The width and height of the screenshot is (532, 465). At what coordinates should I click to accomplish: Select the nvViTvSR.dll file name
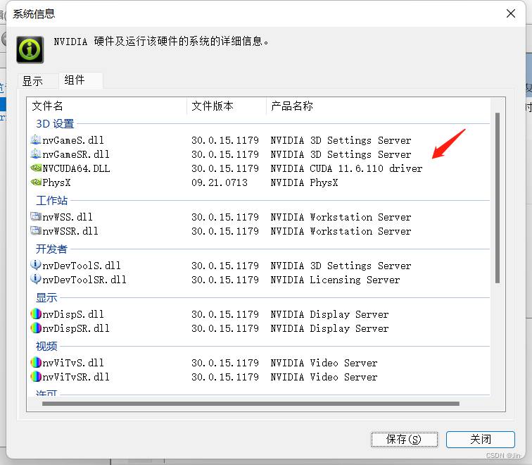(x=76, y=377)
